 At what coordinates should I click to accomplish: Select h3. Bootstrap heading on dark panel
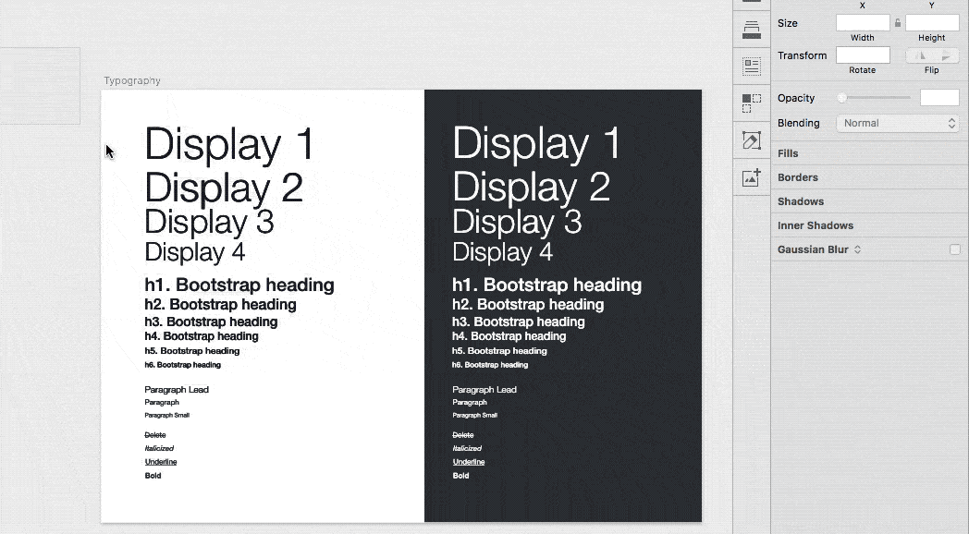pyautogui.click(x=519, y=322)
